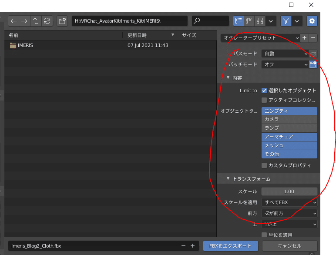Navigate up to parent directory
The height and width of the screenshot is (255, 336).
click(x=36, y=21)
